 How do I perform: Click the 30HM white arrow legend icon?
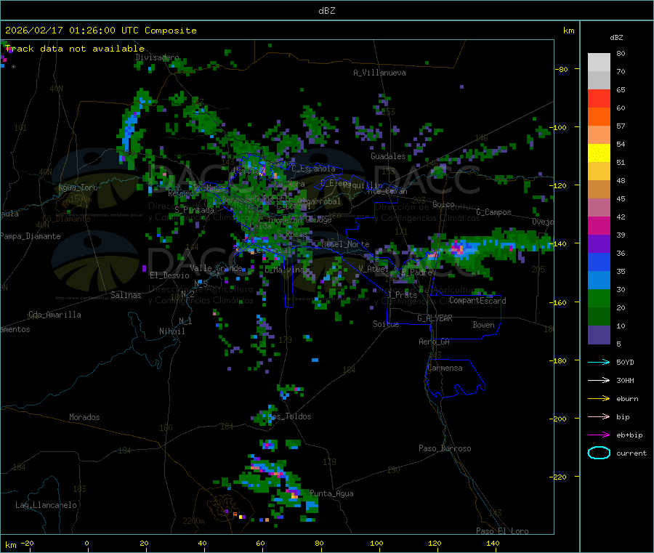[599, 380]
